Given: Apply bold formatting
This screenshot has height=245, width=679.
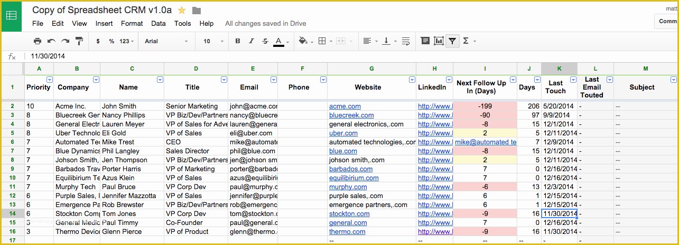Looking at the screenshot, I should (238, 41).
